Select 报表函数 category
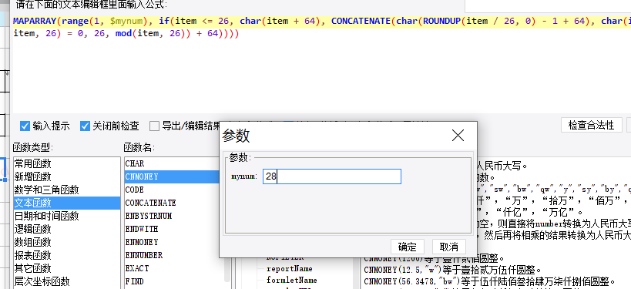The image size is (631, 289). pyautogui.click(x=67, y=255)
